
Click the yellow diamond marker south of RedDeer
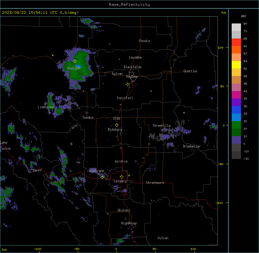(x=128, y=84)
